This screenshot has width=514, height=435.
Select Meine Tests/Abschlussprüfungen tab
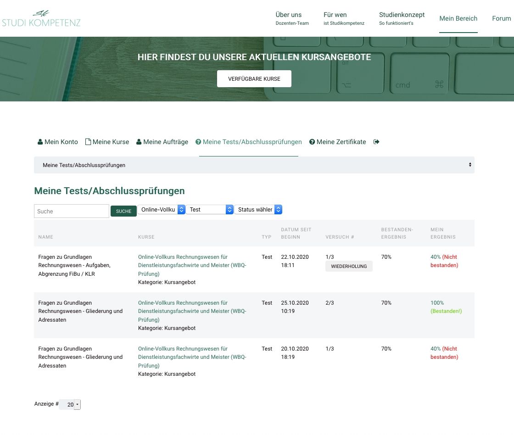point(248,142)
